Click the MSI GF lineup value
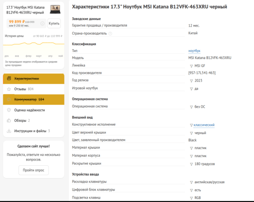 [x=200, y=66]
